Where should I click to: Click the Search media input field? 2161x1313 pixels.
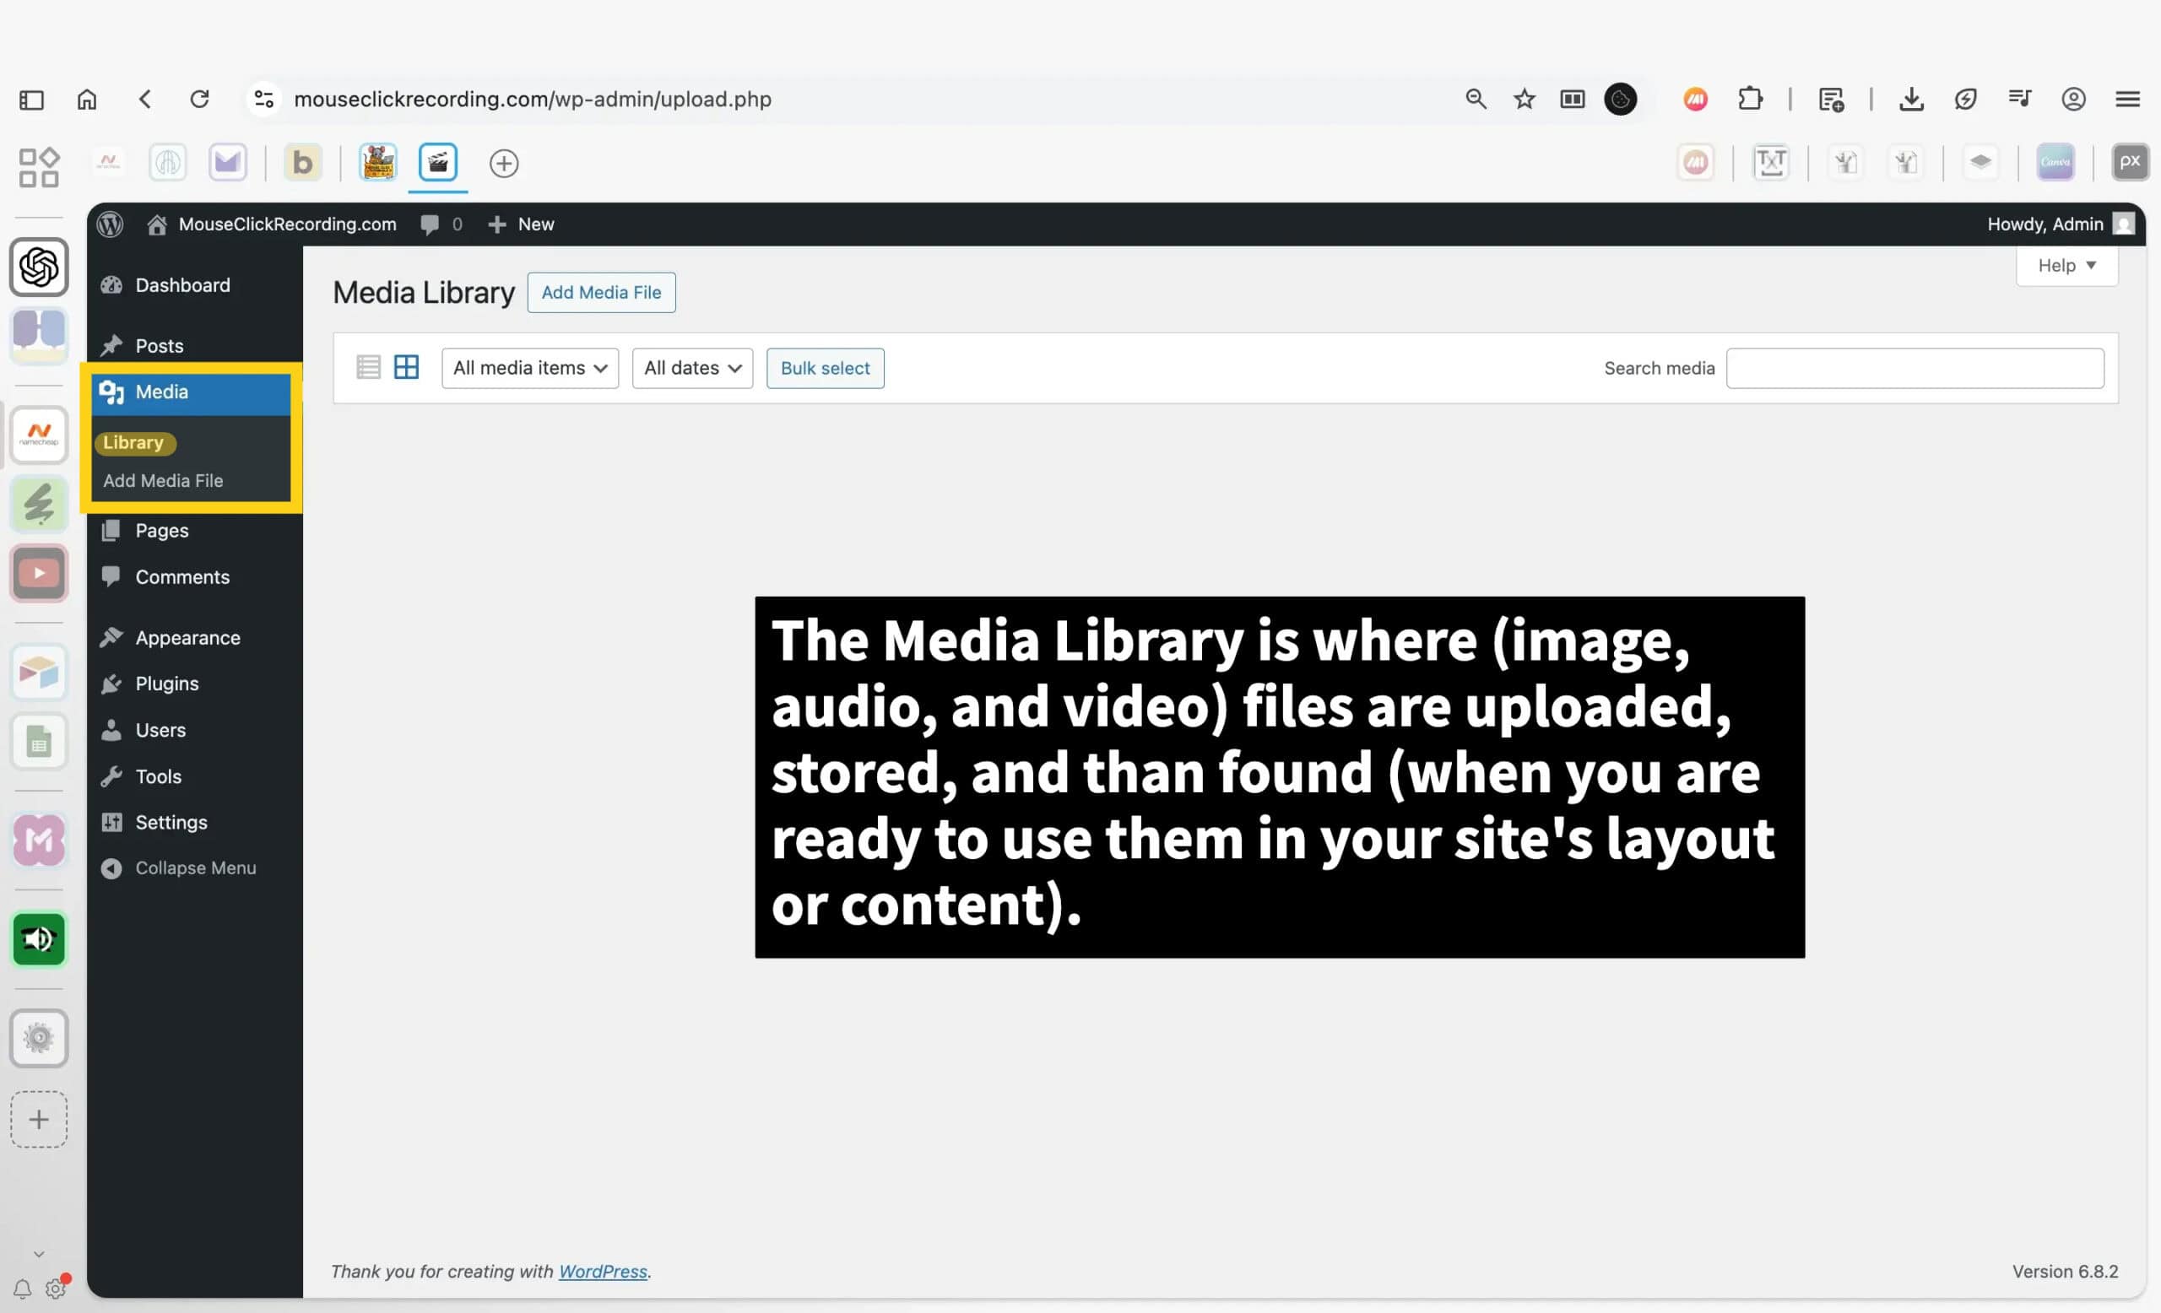1915,368
